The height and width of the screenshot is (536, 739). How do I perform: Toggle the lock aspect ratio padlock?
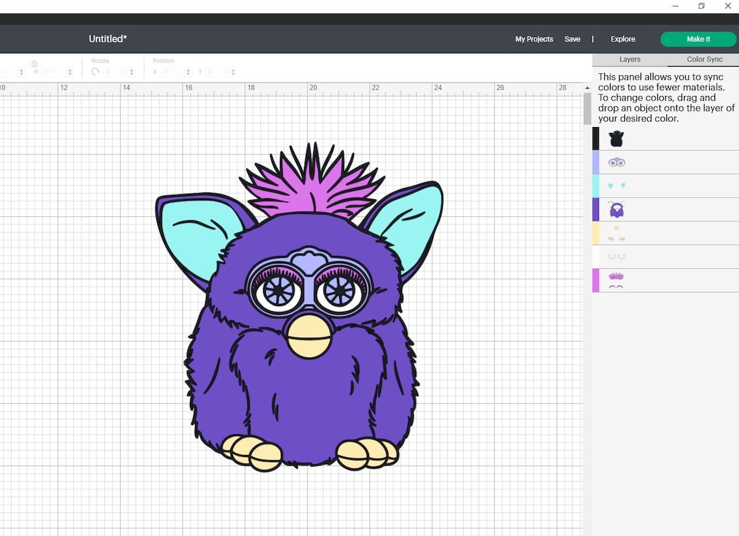pyautogui.click(x=34, y=63)
